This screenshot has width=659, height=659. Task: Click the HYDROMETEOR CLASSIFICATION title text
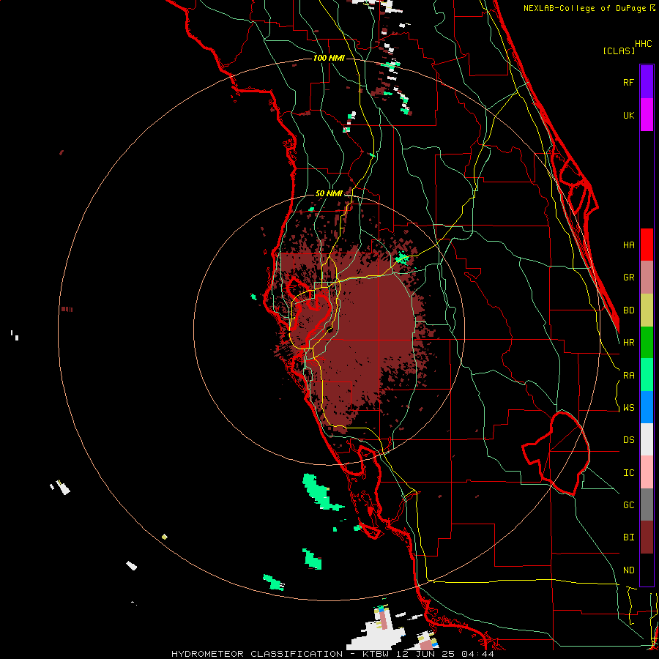pos(257,654)
